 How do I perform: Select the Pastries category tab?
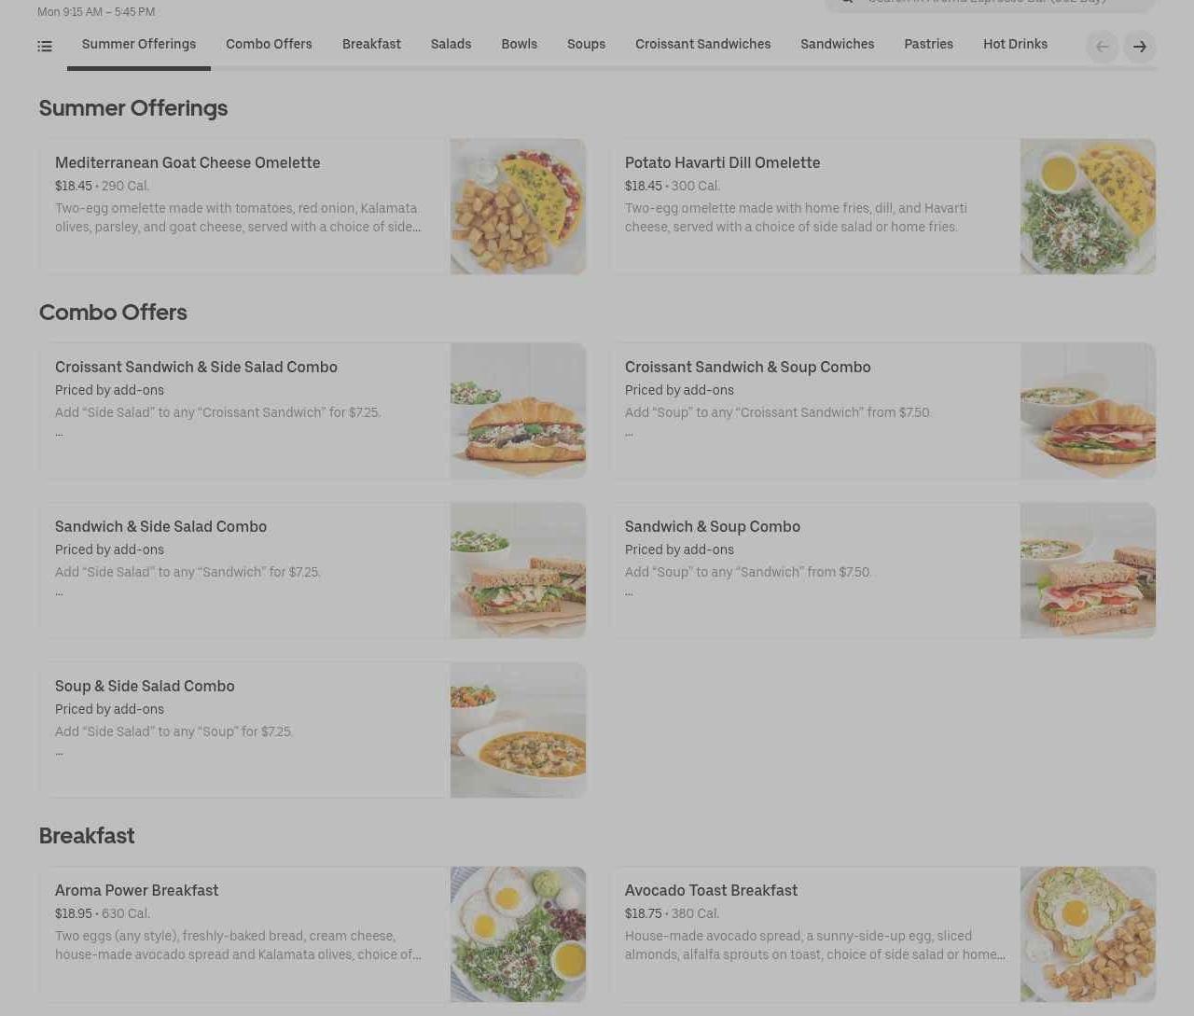pyautogui.click(x=928, y=44)
